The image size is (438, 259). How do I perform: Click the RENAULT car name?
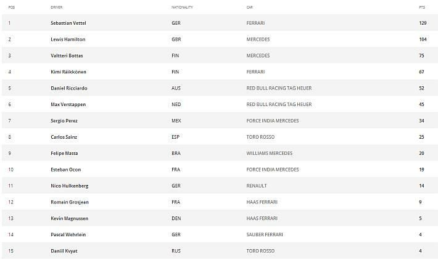(x=256, y=186)
